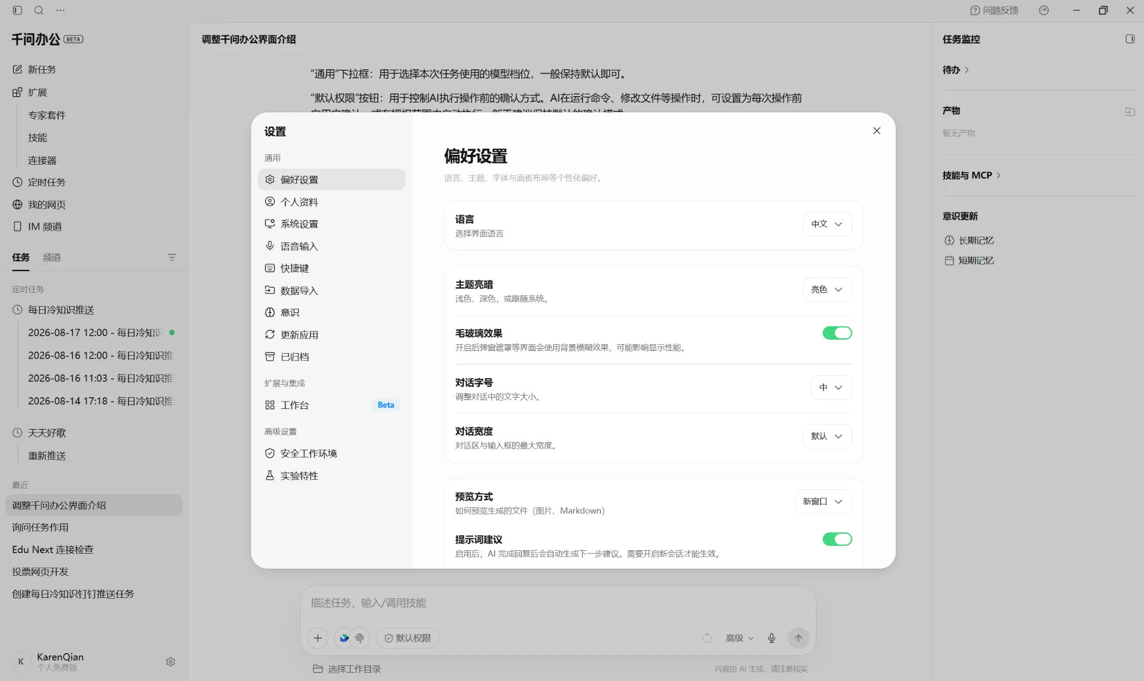Toggle the left sidebar panel icon
The image size is (1144, 681).
coord(17,10)
